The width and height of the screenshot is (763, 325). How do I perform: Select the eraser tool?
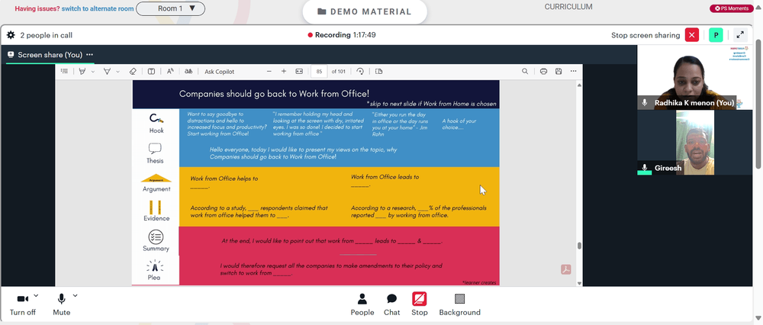click(x=133, y=71)
